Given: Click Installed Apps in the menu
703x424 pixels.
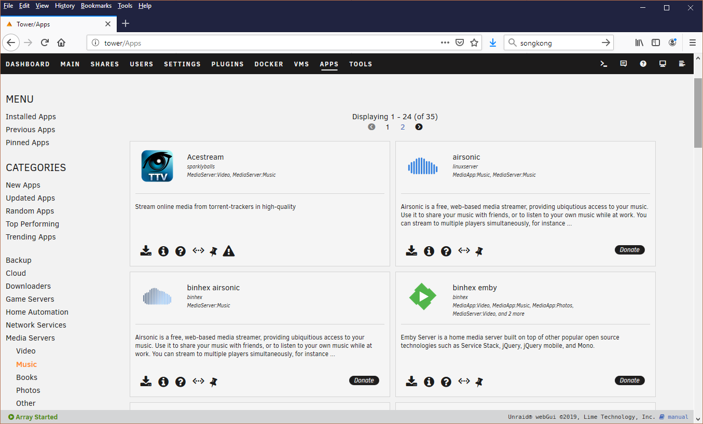Looking at the screenshot, I should pyautogui.click(x=31, y=117).
